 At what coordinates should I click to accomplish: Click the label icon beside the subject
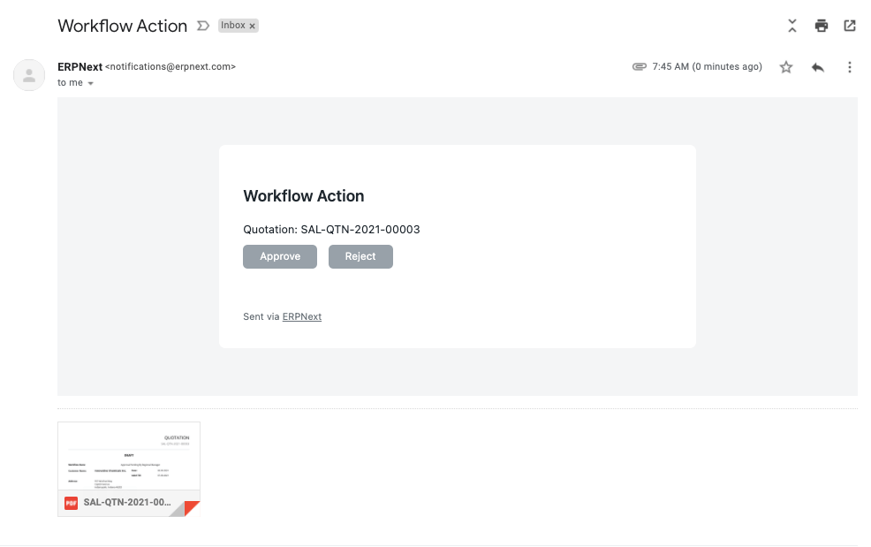(x=202, y=26)
